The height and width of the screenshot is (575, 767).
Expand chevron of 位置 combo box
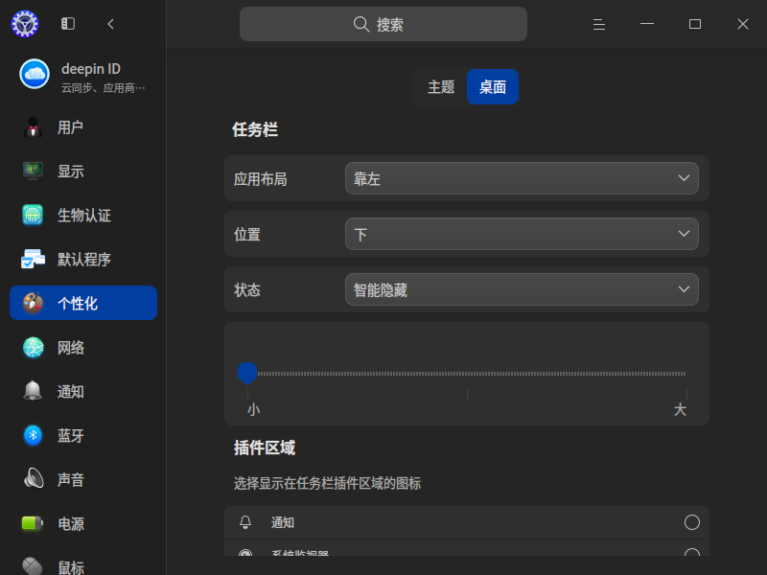[684, 234]
